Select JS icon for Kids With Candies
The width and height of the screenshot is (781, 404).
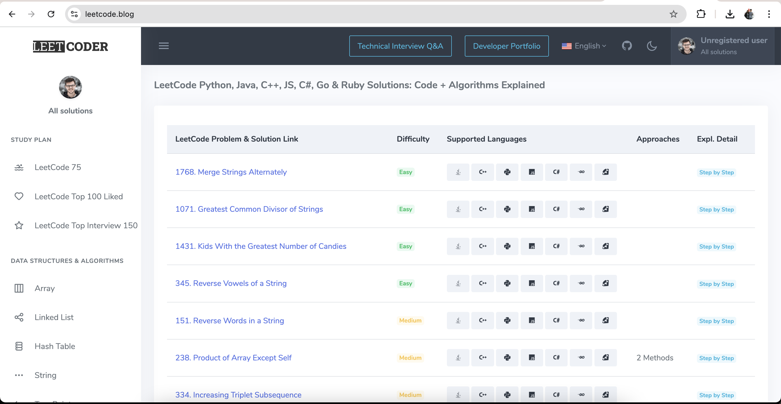tap(532, 246)
